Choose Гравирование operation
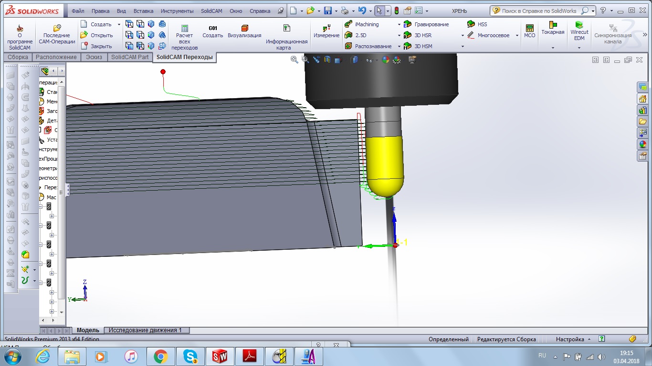Viewport: 652px width, 366px height. pos(426,24)
